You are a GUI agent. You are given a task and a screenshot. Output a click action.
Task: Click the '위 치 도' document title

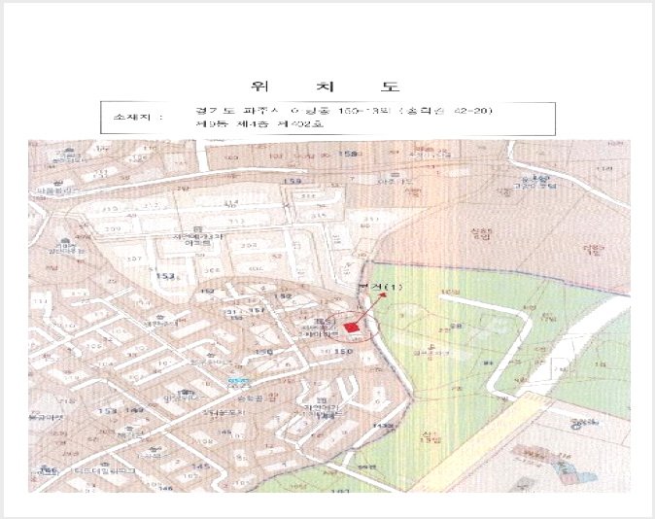pyautogui.click(x=325, y=86)
